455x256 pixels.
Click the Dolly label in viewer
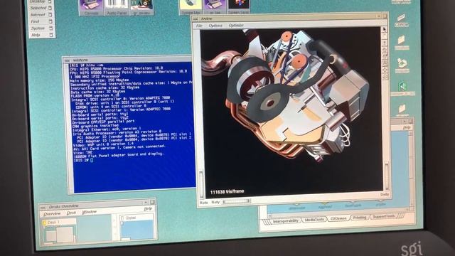(x=385, y=194)
